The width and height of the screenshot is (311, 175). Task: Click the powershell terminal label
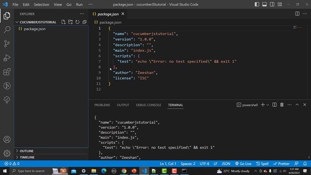coord(247,105)
